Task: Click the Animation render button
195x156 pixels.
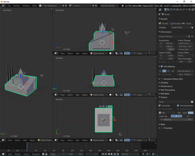Action: tap(176, 23)
